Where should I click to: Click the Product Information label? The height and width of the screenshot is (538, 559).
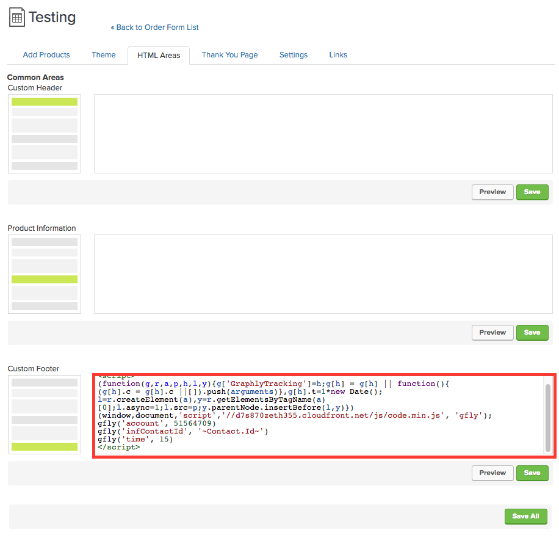pyautogui.click(x=41, y=228)
